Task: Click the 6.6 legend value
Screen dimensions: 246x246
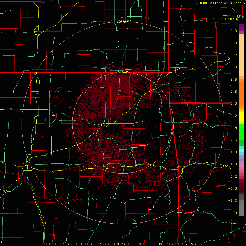Action: coord(234,79)
